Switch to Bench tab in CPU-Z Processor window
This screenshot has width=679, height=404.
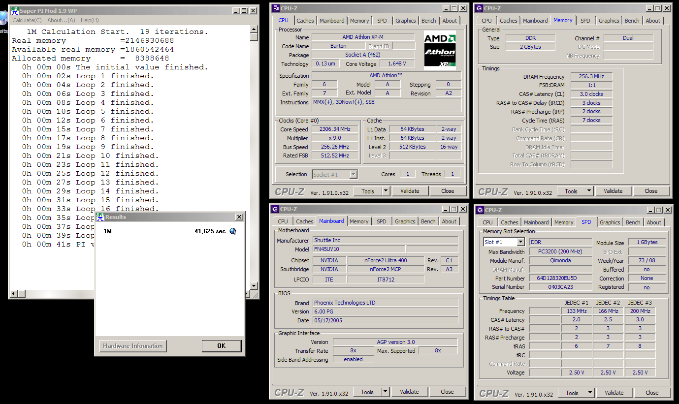(x=428, y=21)
